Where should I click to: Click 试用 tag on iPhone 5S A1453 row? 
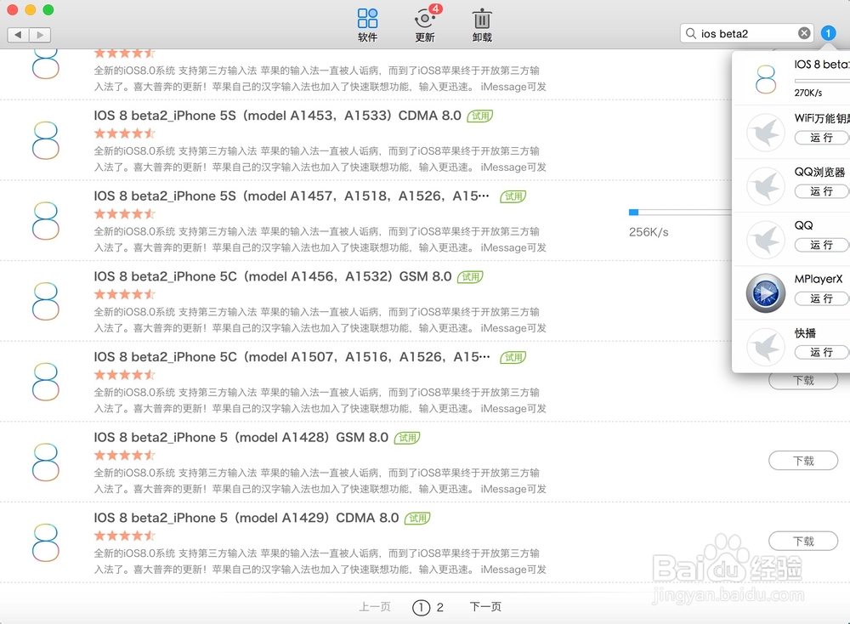point(480,116)
